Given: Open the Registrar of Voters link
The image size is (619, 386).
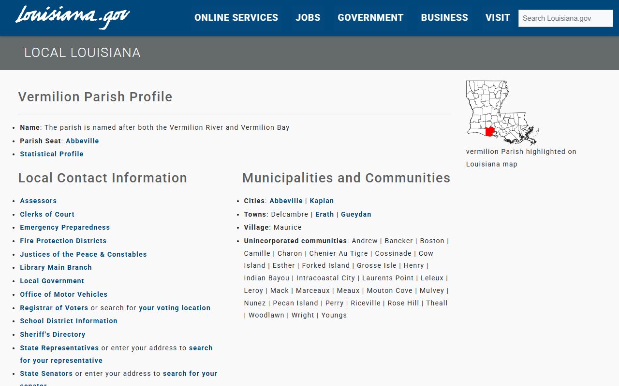Looking at the screenshot, I should [54, 308].
